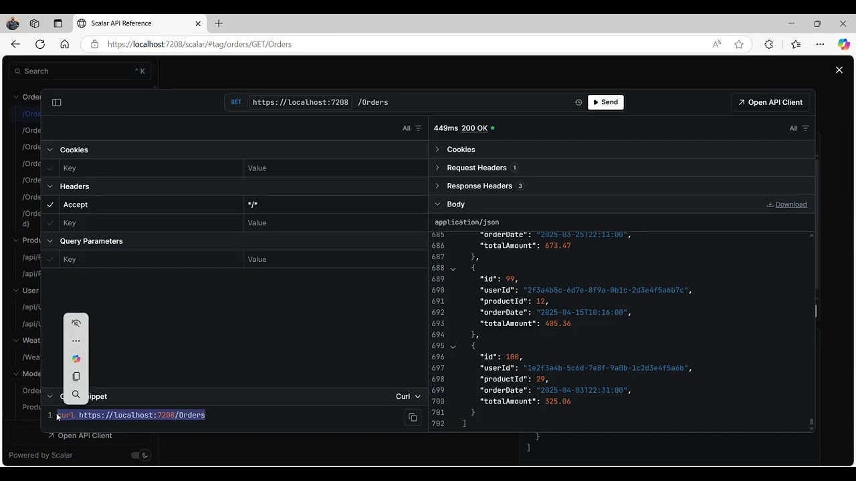Close the API client overlay with X

coord(839,70)
